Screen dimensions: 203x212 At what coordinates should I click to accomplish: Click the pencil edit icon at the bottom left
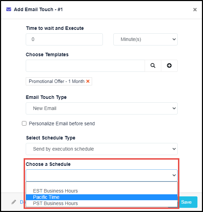14,202
